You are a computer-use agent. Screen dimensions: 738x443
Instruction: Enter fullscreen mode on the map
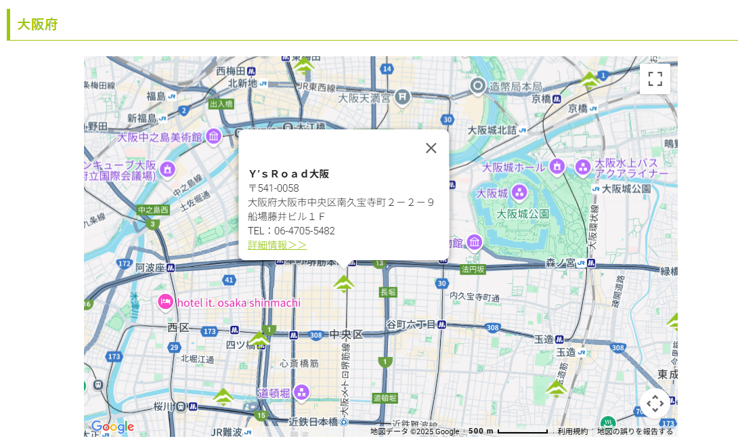tap(655, 79)
